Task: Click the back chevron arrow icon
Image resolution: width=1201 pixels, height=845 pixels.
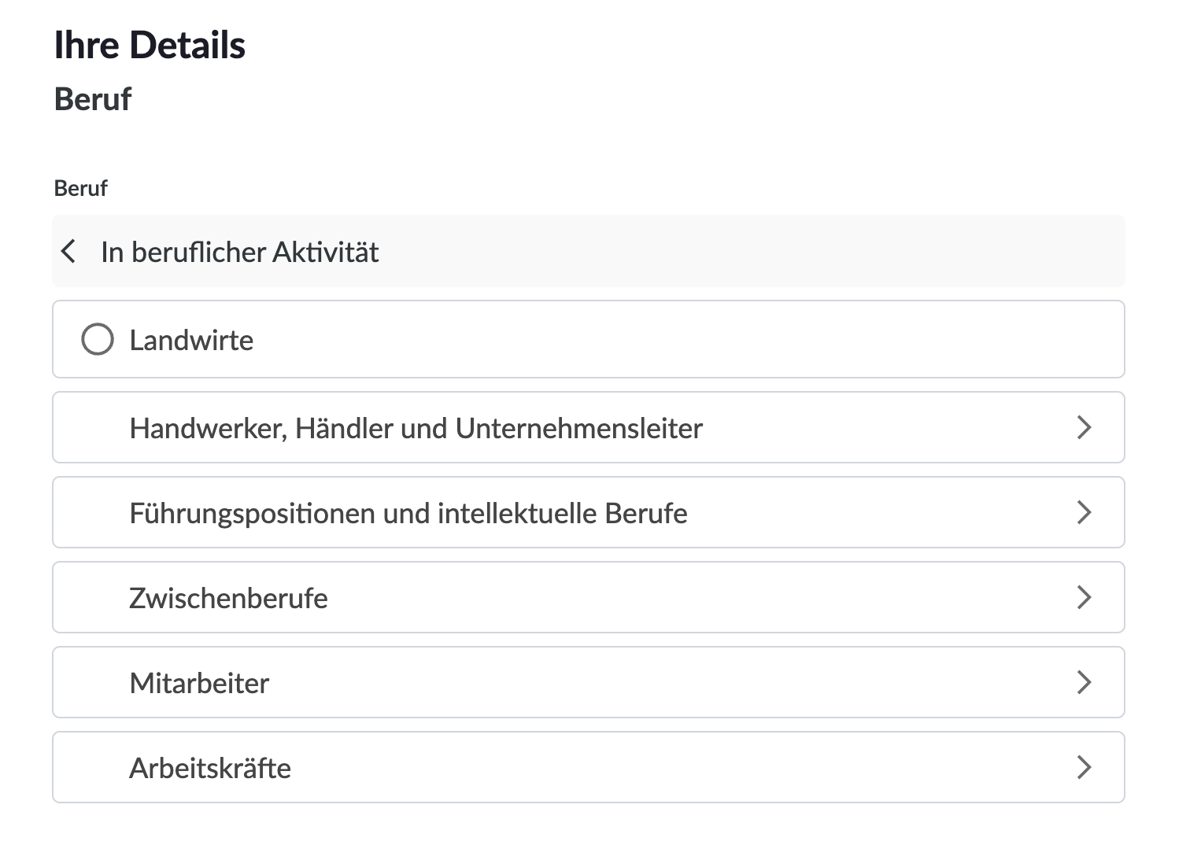Action: (69, 252)
